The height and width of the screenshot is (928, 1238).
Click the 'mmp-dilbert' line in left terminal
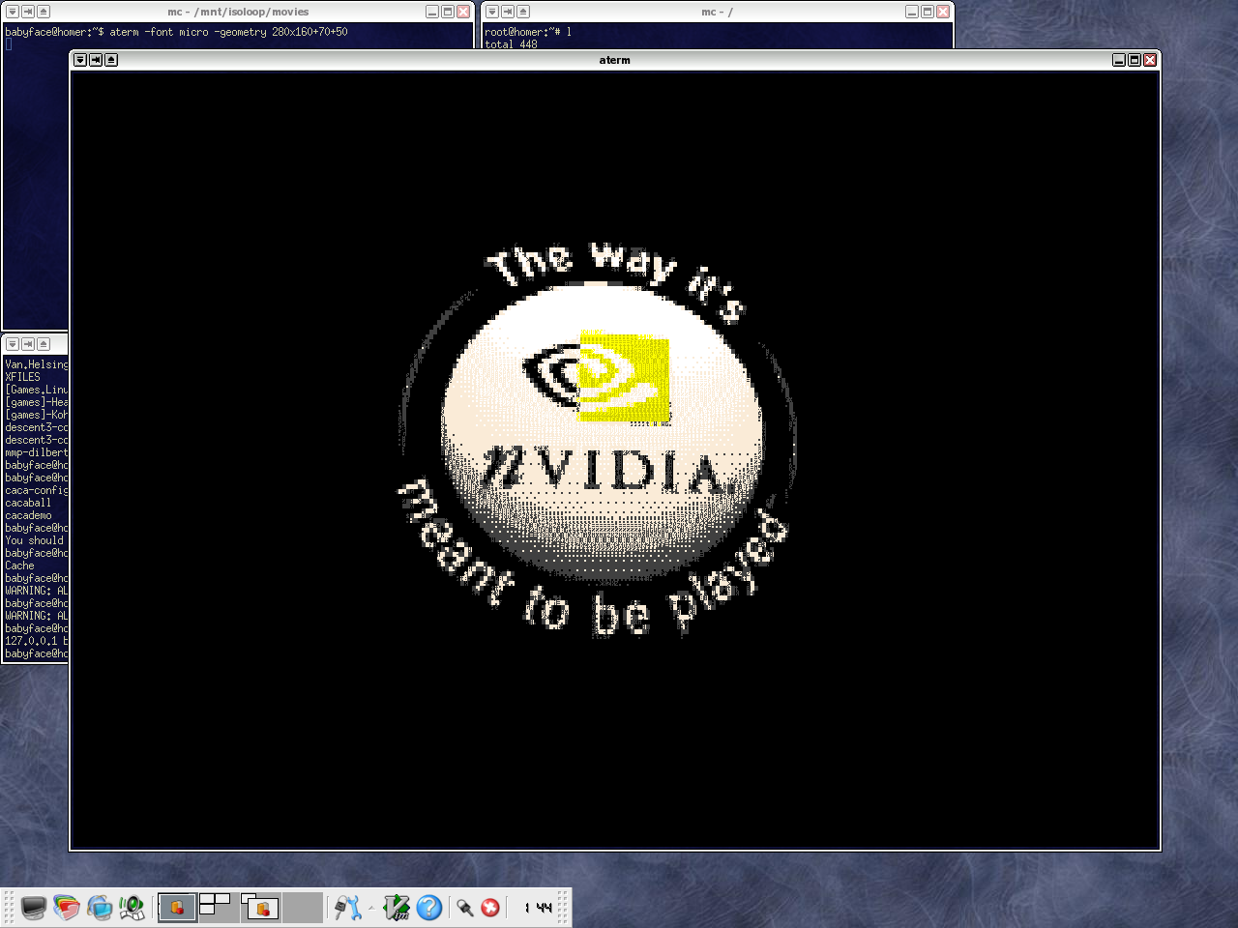click(37, 452)
